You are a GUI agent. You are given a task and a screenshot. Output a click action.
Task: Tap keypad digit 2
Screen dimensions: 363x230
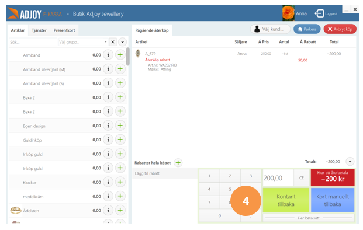click(x=230, y=176)
